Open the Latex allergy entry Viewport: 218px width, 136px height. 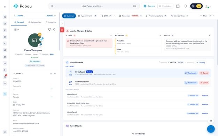pos(138,50)
